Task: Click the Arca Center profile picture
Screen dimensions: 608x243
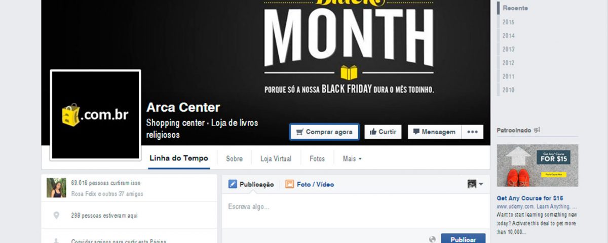Action: [x=95, y=115]
